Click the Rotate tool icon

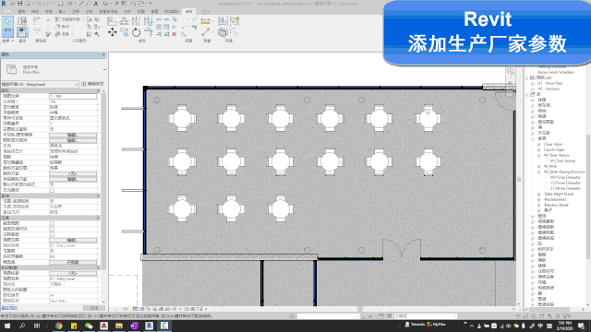click(136, 33)
